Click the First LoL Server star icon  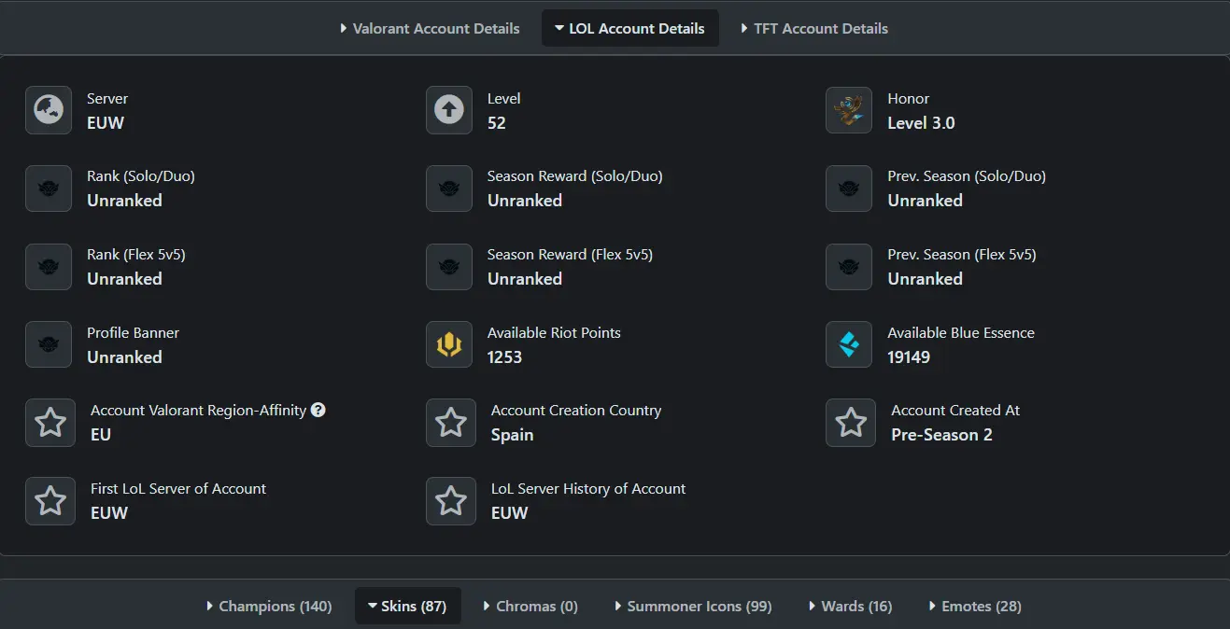click(50, 501)
